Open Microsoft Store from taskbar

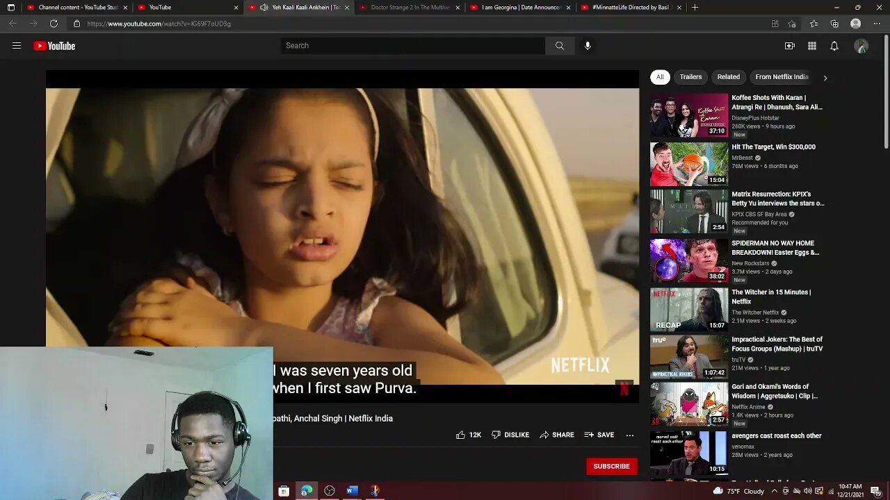point(284,491)
